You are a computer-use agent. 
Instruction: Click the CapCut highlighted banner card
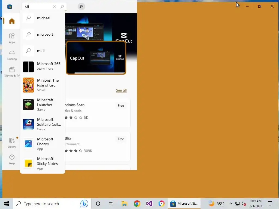(x=96, y=58)
